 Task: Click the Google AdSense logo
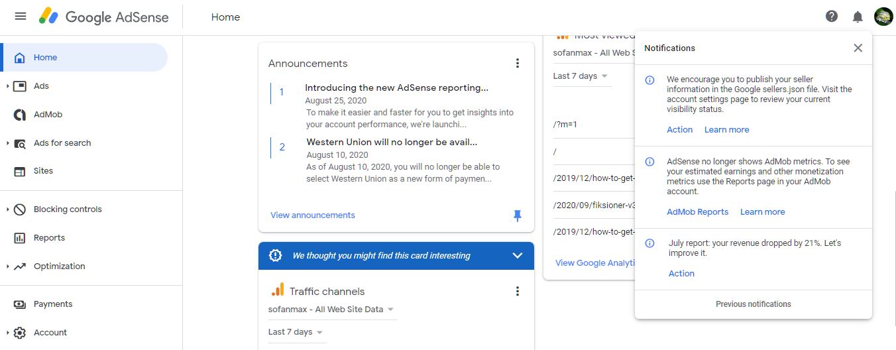tap(104, 17)
